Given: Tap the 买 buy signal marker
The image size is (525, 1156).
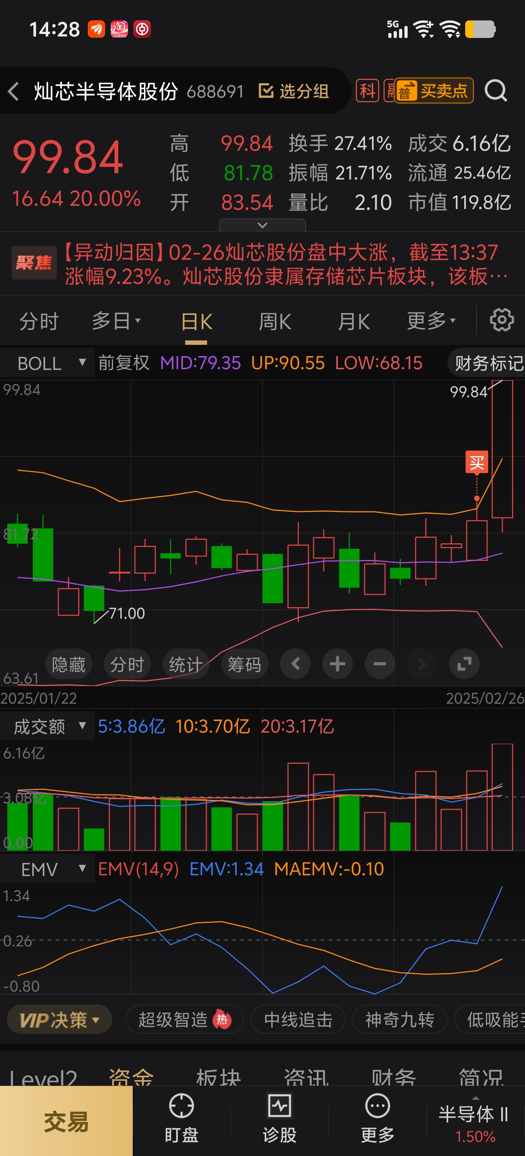Looking at the screenshot, I should [477, 462].
